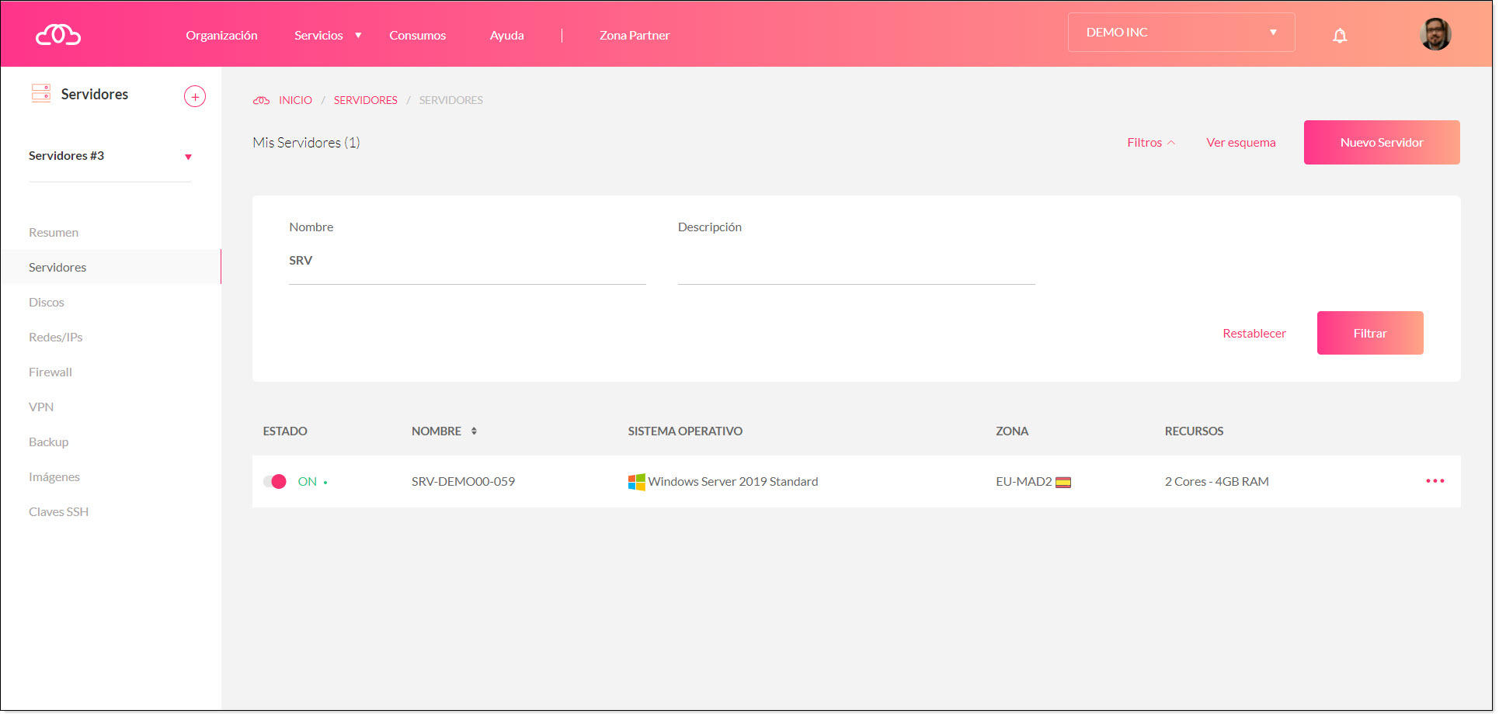Click the ESTADO column header
Image resolution: width=1499 pixels, height=717 pixels.
point(285,431)
